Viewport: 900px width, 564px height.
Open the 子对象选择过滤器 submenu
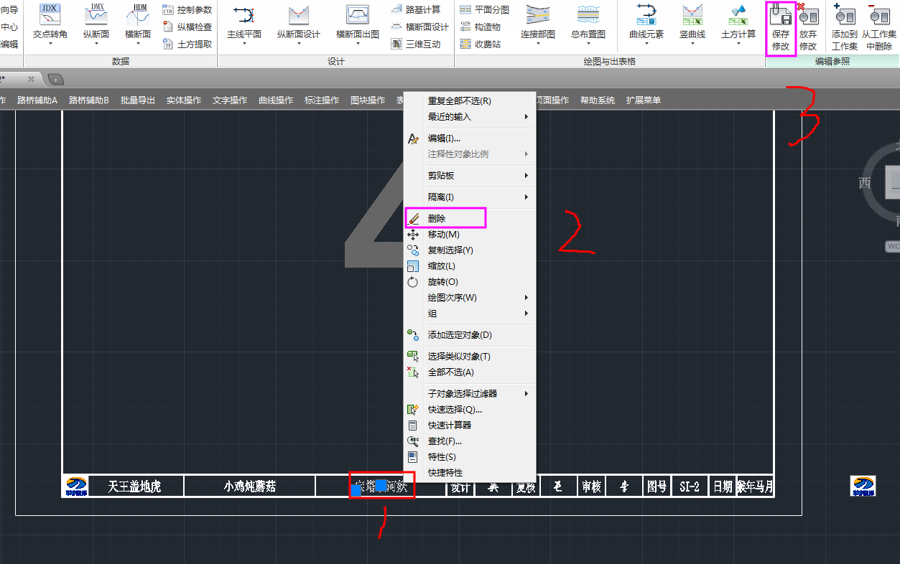pyautogui.click(x=470, y=394)
